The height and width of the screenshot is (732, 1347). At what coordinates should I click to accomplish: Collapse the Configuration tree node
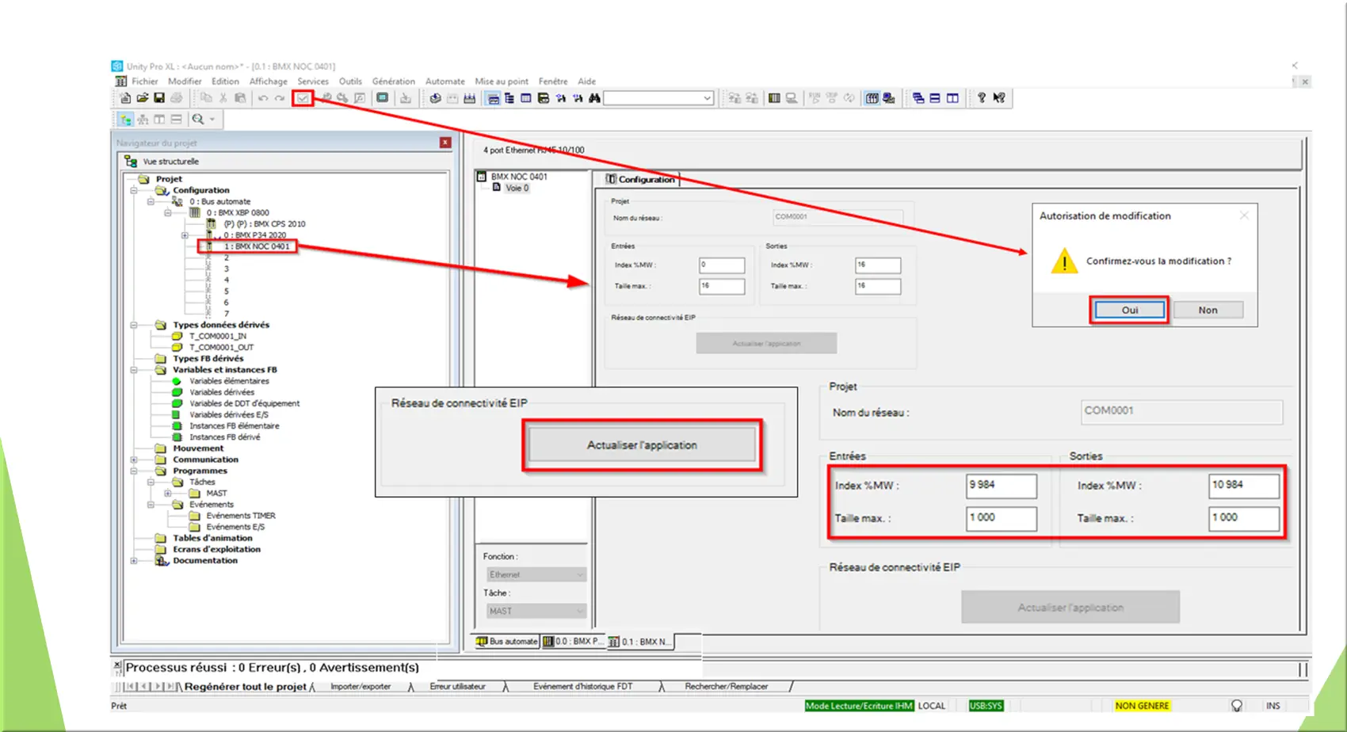(134, 190)
